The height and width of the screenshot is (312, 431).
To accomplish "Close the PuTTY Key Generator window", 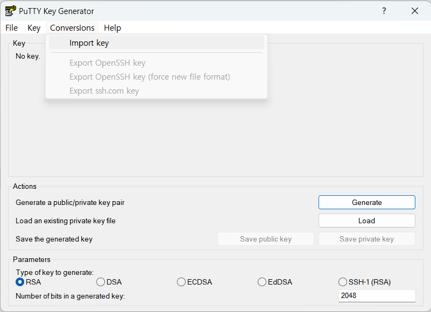I will click(x=415, y=11).
